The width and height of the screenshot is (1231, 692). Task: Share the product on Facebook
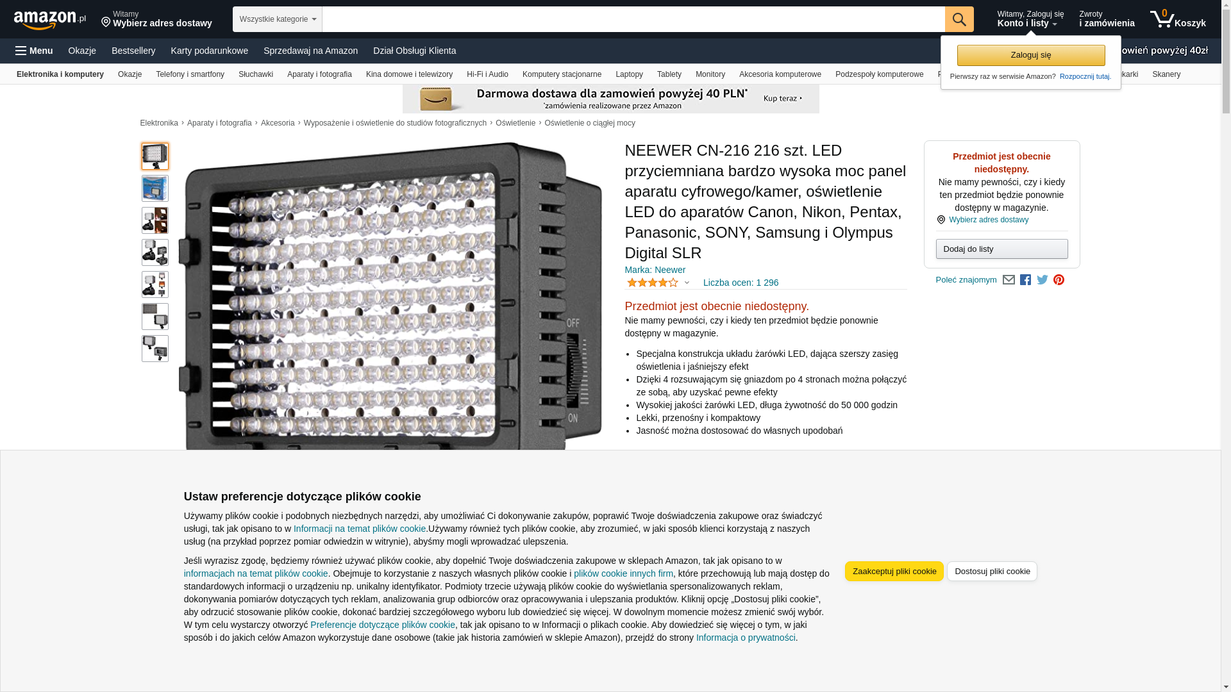[1025, 280]
